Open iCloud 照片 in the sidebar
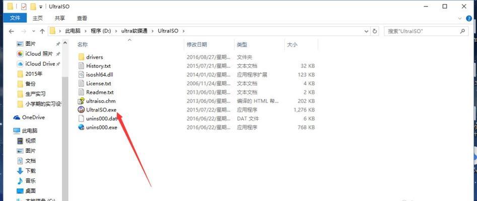Image resolution: width=477 pixels, height=201 pixels. 39,54
